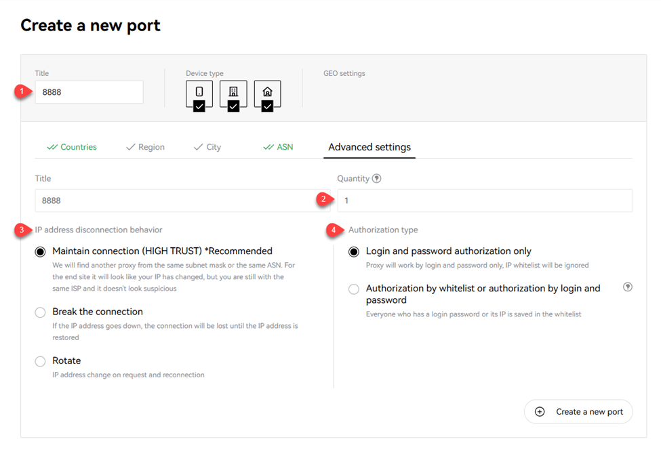
Task: Switch to the ASN tab
Action: (278, 147)
